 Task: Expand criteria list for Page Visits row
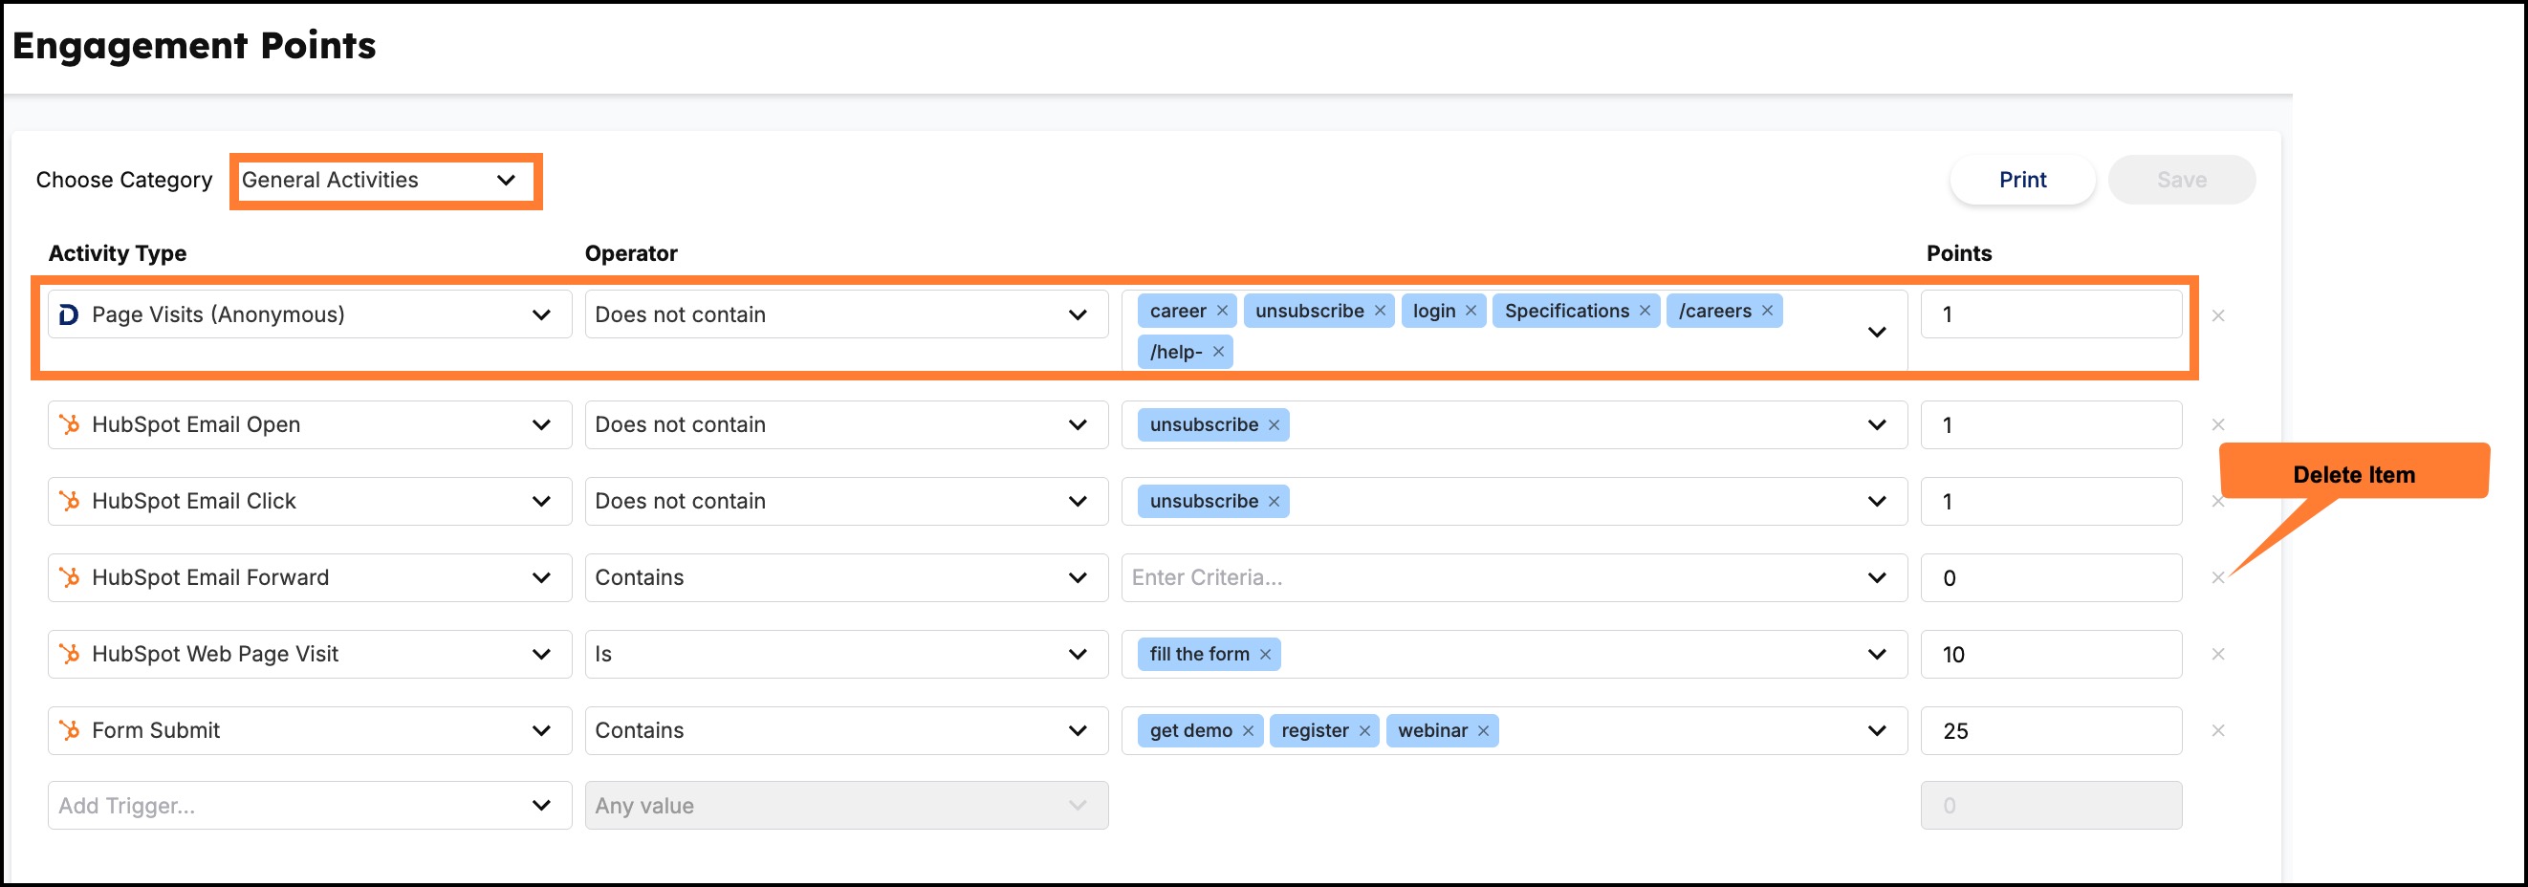[x=1876, y=333]
